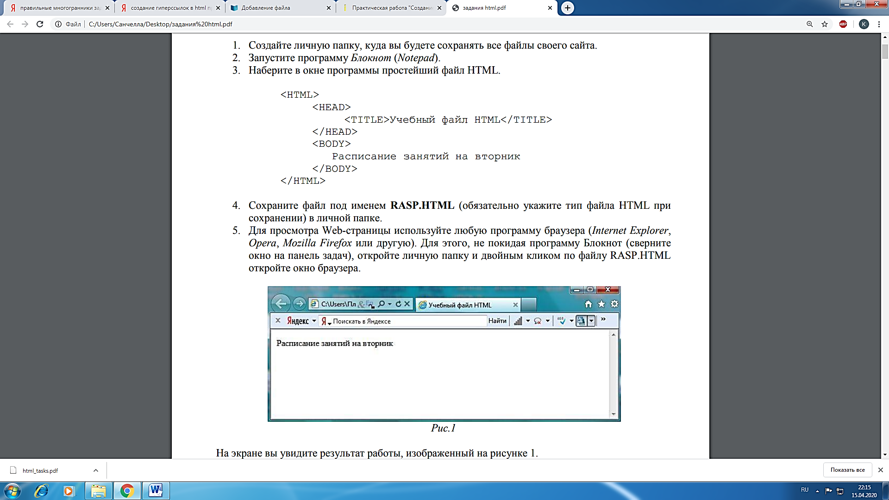Launch Internet Explorer from the taskbar
Screen dimensions: 889x500
(41, 491)
